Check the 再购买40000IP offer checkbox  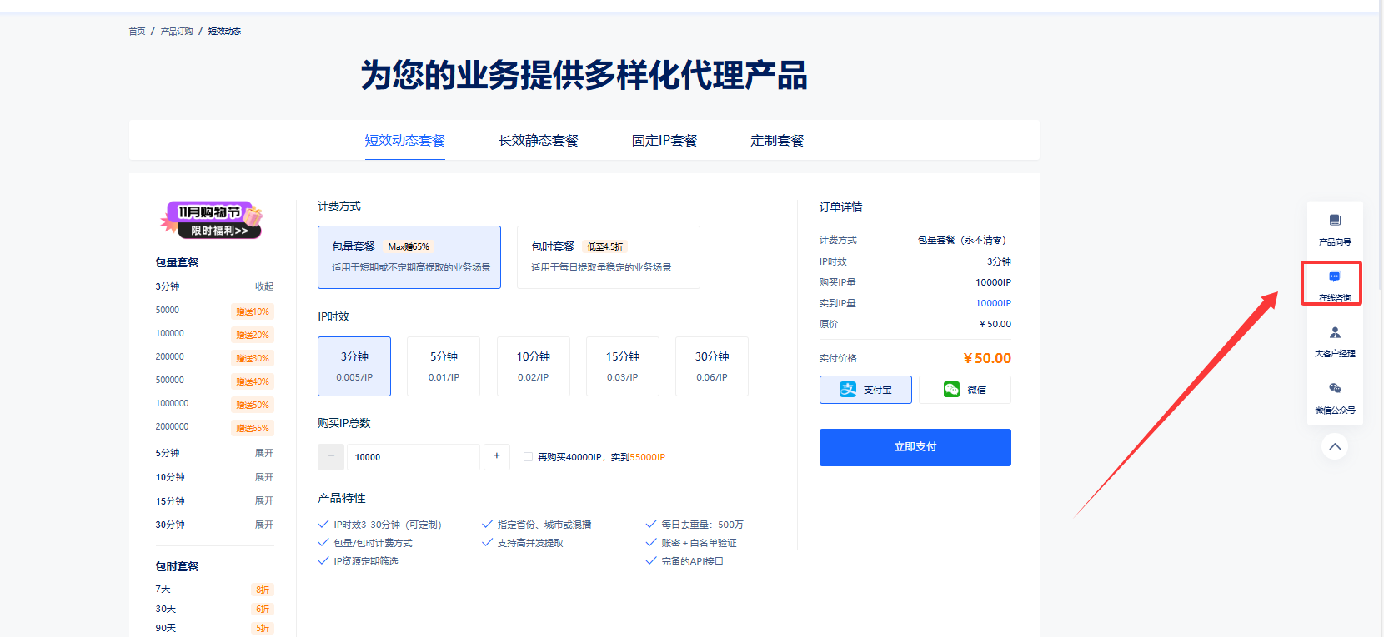coord(528,457)
